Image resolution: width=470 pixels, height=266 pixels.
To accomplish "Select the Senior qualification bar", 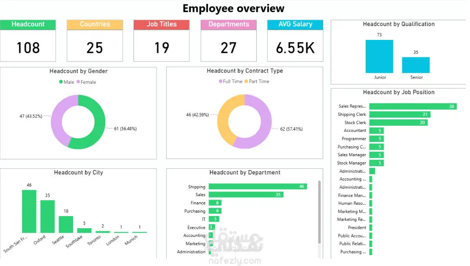I will [416, 65].
